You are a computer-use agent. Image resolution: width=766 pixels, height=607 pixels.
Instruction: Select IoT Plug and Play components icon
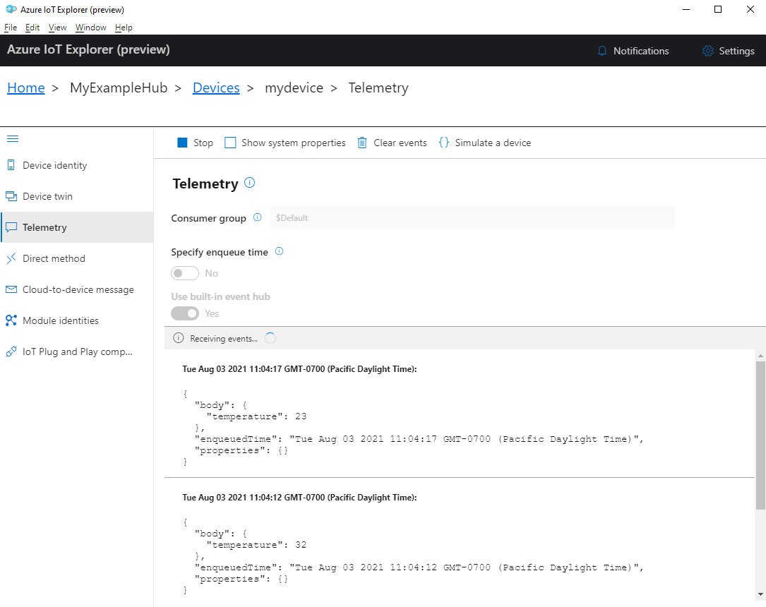click(11, 351)
